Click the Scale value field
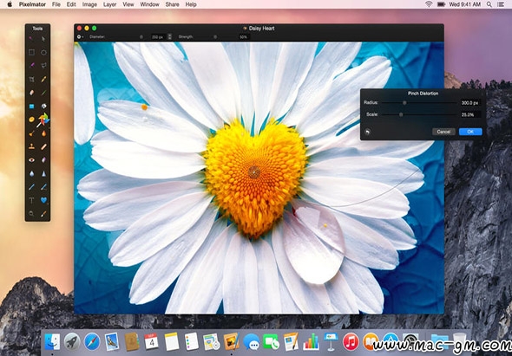The width and height of the screenshot is (512, 356). (470, 114)
